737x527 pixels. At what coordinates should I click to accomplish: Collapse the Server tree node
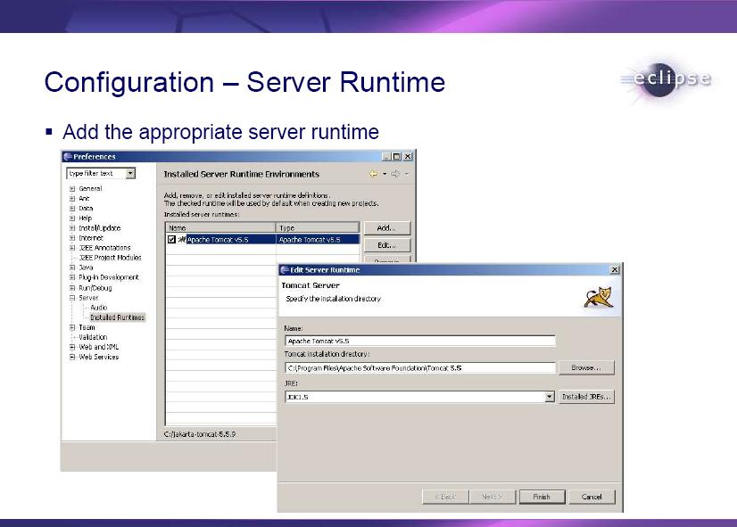pos(72,298)
